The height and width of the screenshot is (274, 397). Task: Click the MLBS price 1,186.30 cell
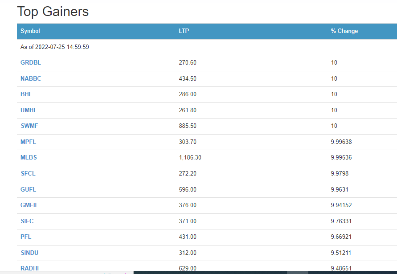(x=190, y=158)
